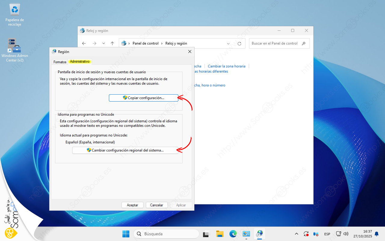Expand the hidden system tray icons chevron
This screenshot has height=241, width=385.
click(297, 234)
